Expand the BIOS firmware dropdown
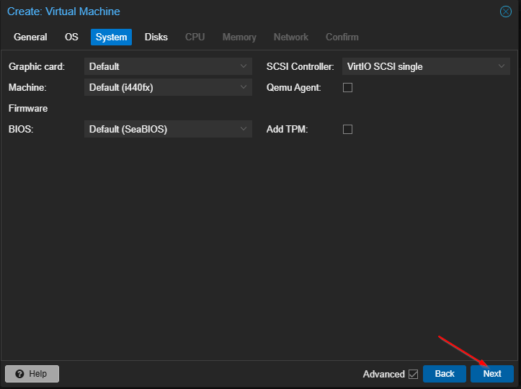 click(x=168, y=130)
